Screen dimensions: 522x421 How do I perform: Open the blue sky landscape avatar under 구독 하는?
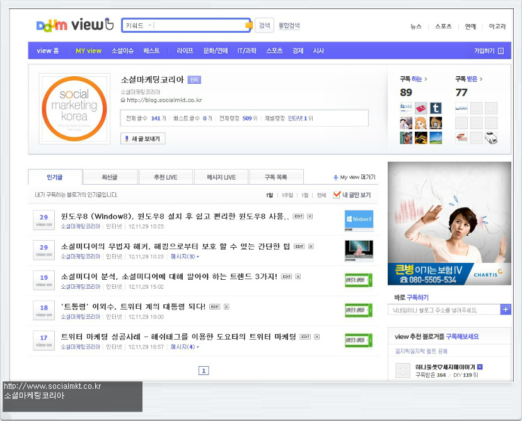436,138
